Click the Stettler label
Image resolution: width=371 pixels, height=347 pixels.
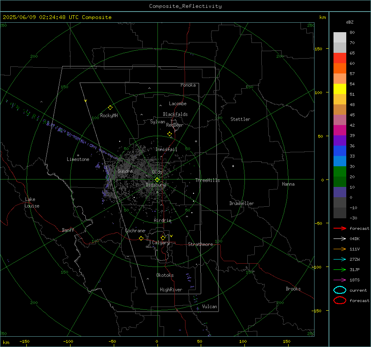[x=240, y=119]
